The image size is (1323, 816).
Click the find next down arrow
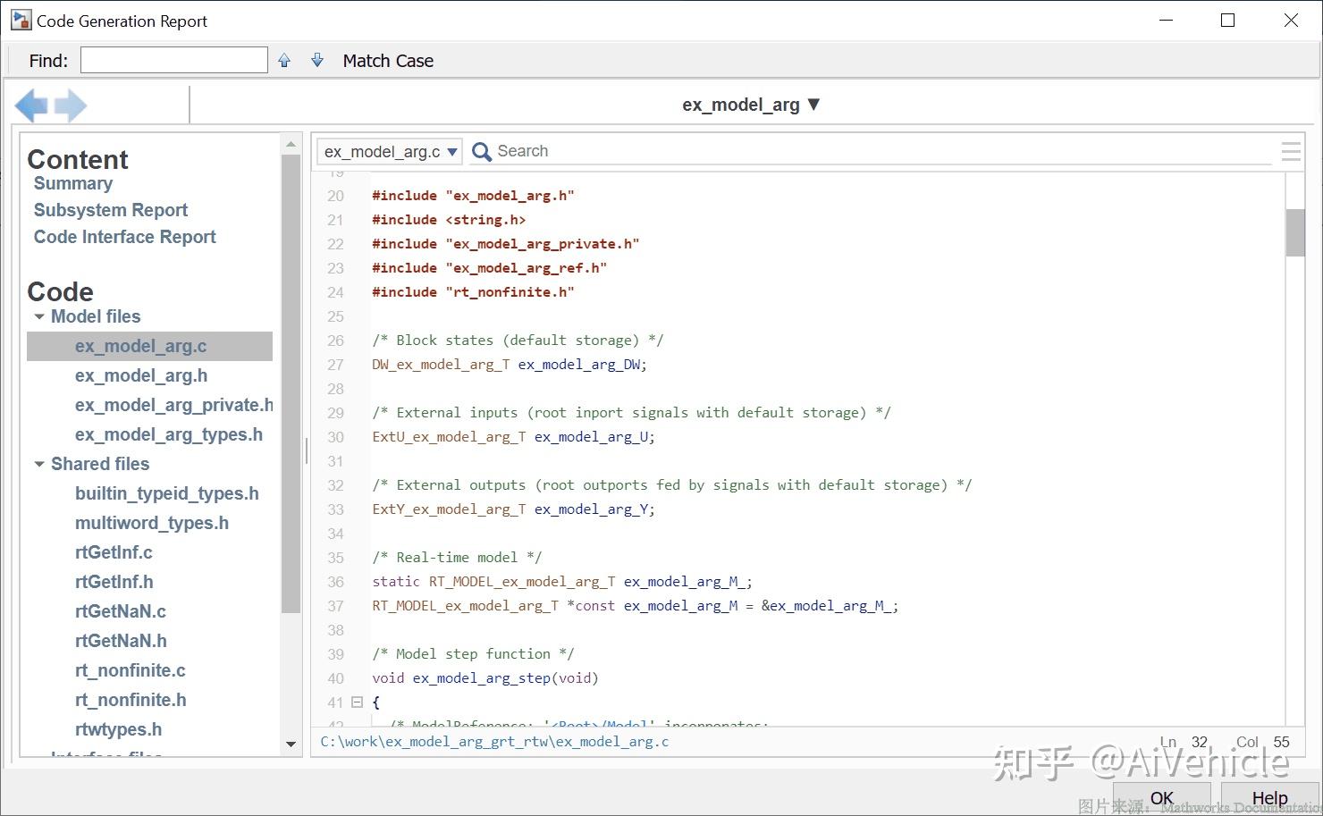pyautogui.click(x=316, y=59)
